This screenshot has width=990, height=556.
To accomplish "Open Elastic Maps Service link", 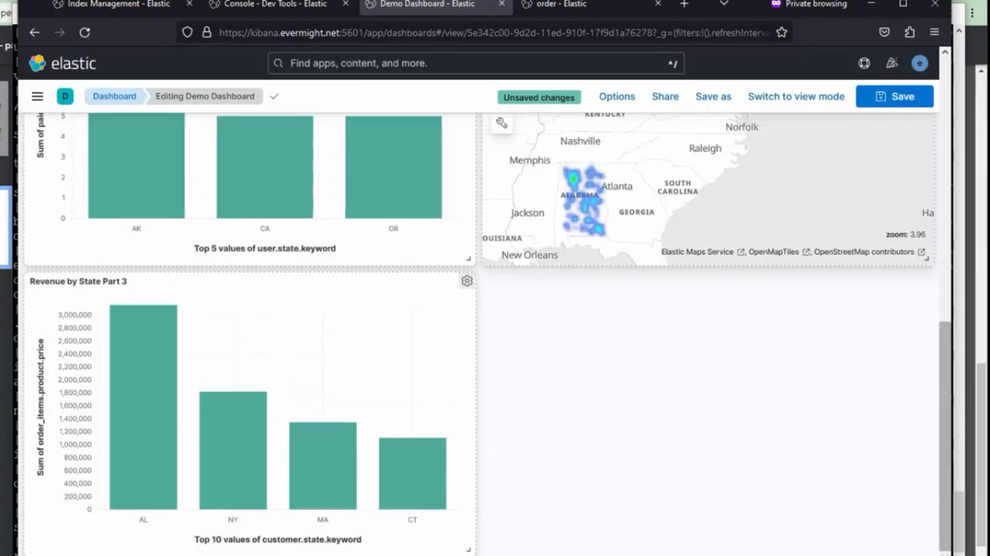I will pos(702,252).
